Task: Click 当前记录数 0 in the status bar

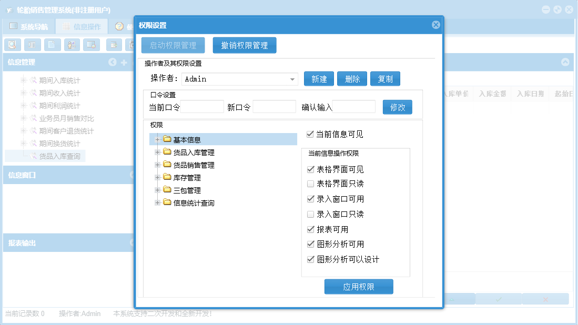Action: click(x=25, y=313)
